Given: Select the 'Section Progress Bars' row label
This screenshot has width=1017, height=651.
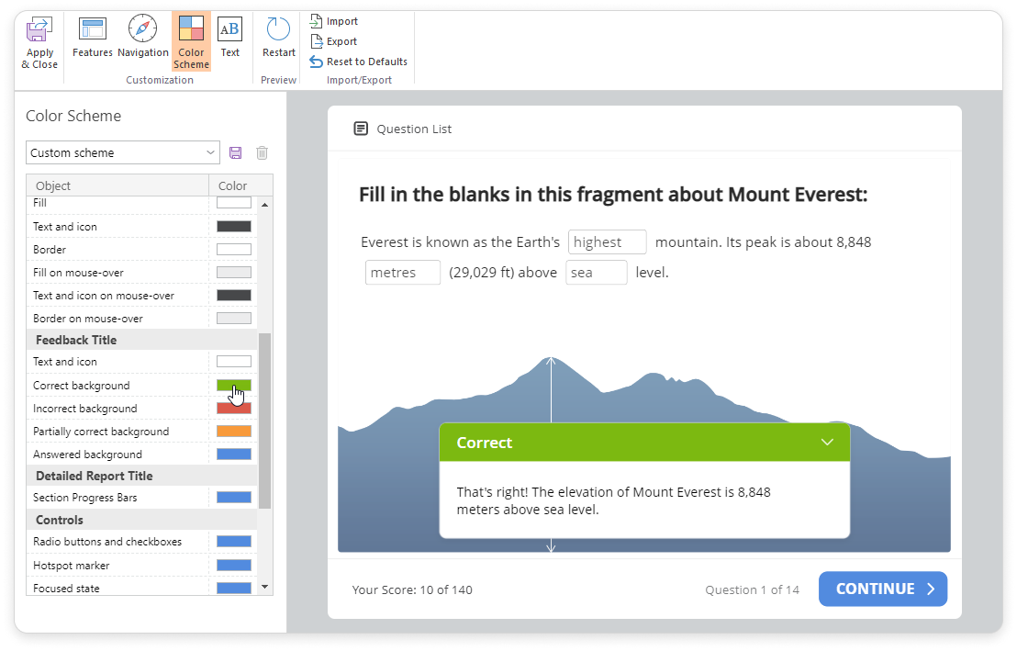Looking at the screenshot, I should [x=85, y=498].
